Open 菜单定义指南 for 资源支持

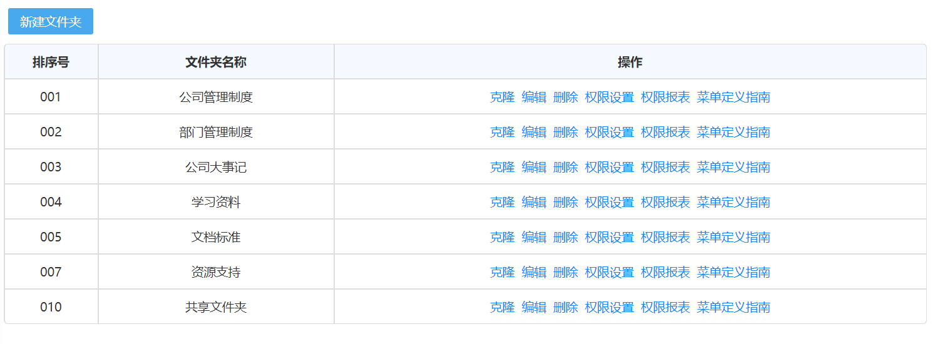pos(733,272)
